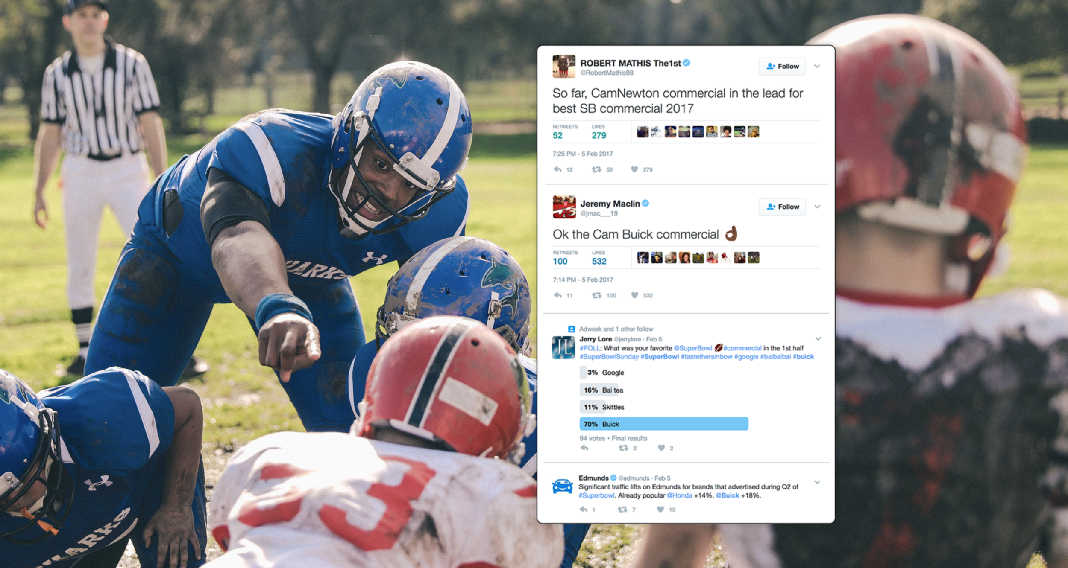
Task: Expand options chevron on Edmunds tweet
Action: (817, 482)
